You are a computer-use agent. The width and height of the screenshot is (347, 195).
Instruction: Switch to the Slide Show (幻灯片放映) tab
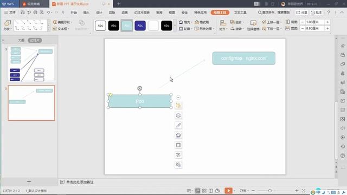142,12
